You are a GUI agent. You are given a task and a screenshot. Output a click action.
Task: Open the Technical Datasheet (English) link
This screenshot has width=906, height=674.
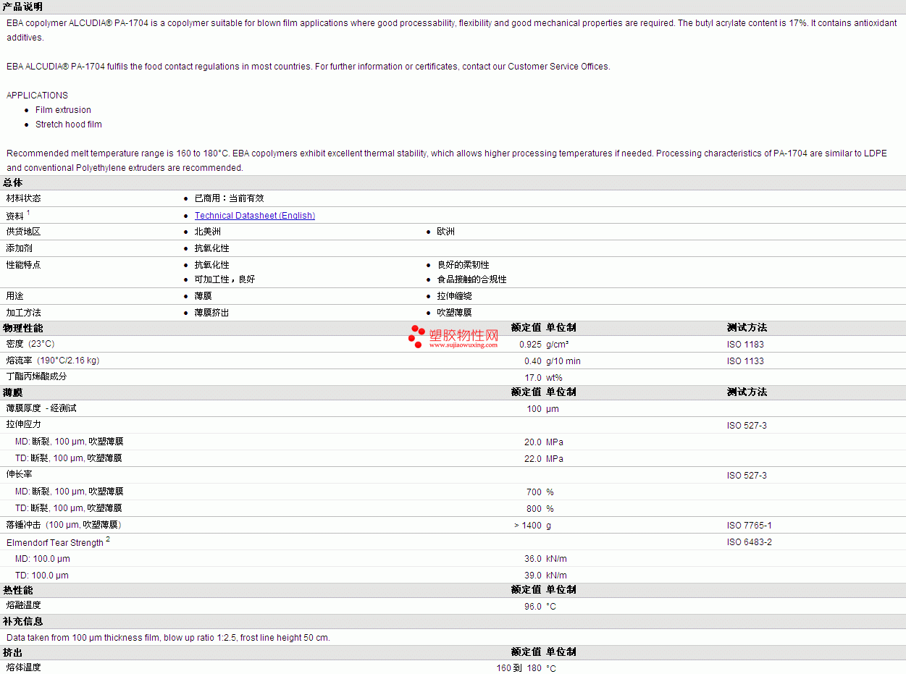255,216
